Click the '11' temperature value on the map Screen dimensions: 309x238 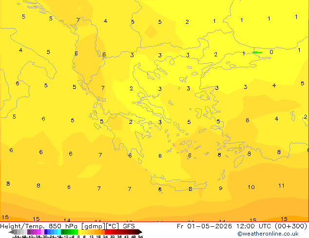pos(281,186)
